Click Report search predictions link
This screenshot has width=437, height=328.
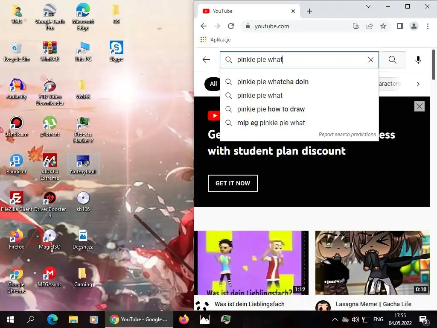[x=347, y=135]
